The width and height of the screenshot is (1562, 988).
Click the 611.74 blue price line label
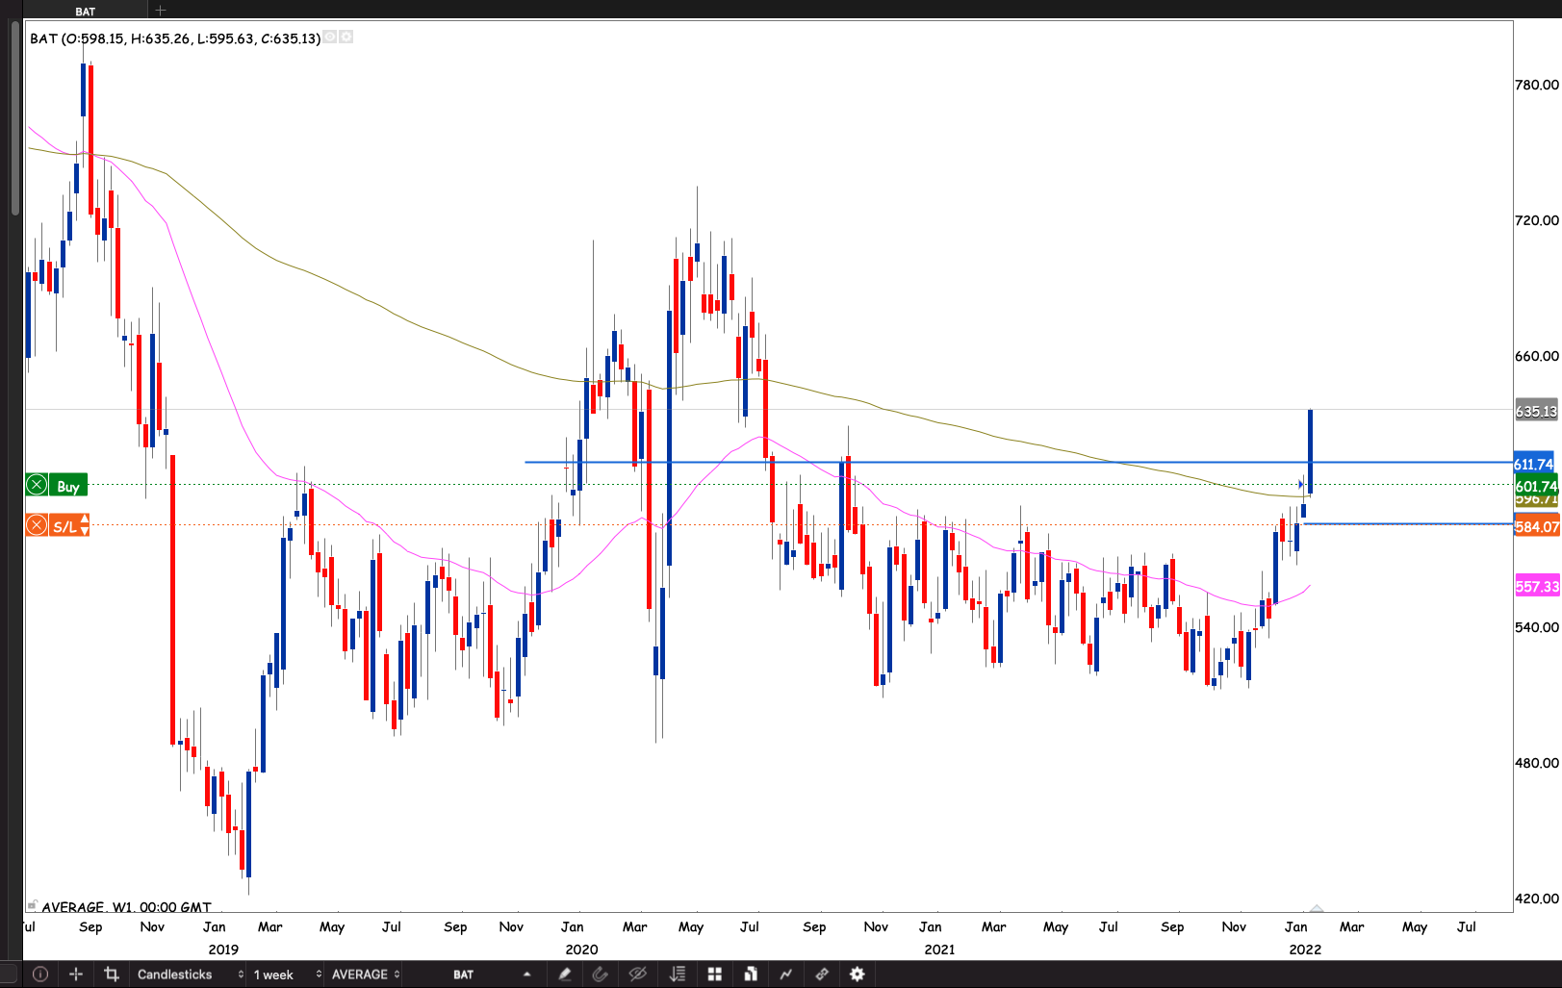click(x=1534, y=464)
